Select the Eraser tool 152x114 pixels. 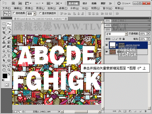pos(4,47)
